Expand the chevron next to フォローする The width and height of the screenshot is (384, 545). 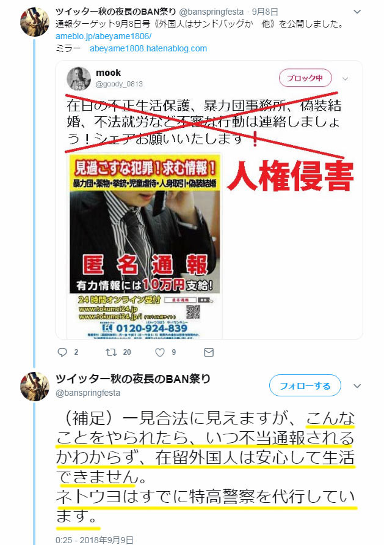(357, 386)
